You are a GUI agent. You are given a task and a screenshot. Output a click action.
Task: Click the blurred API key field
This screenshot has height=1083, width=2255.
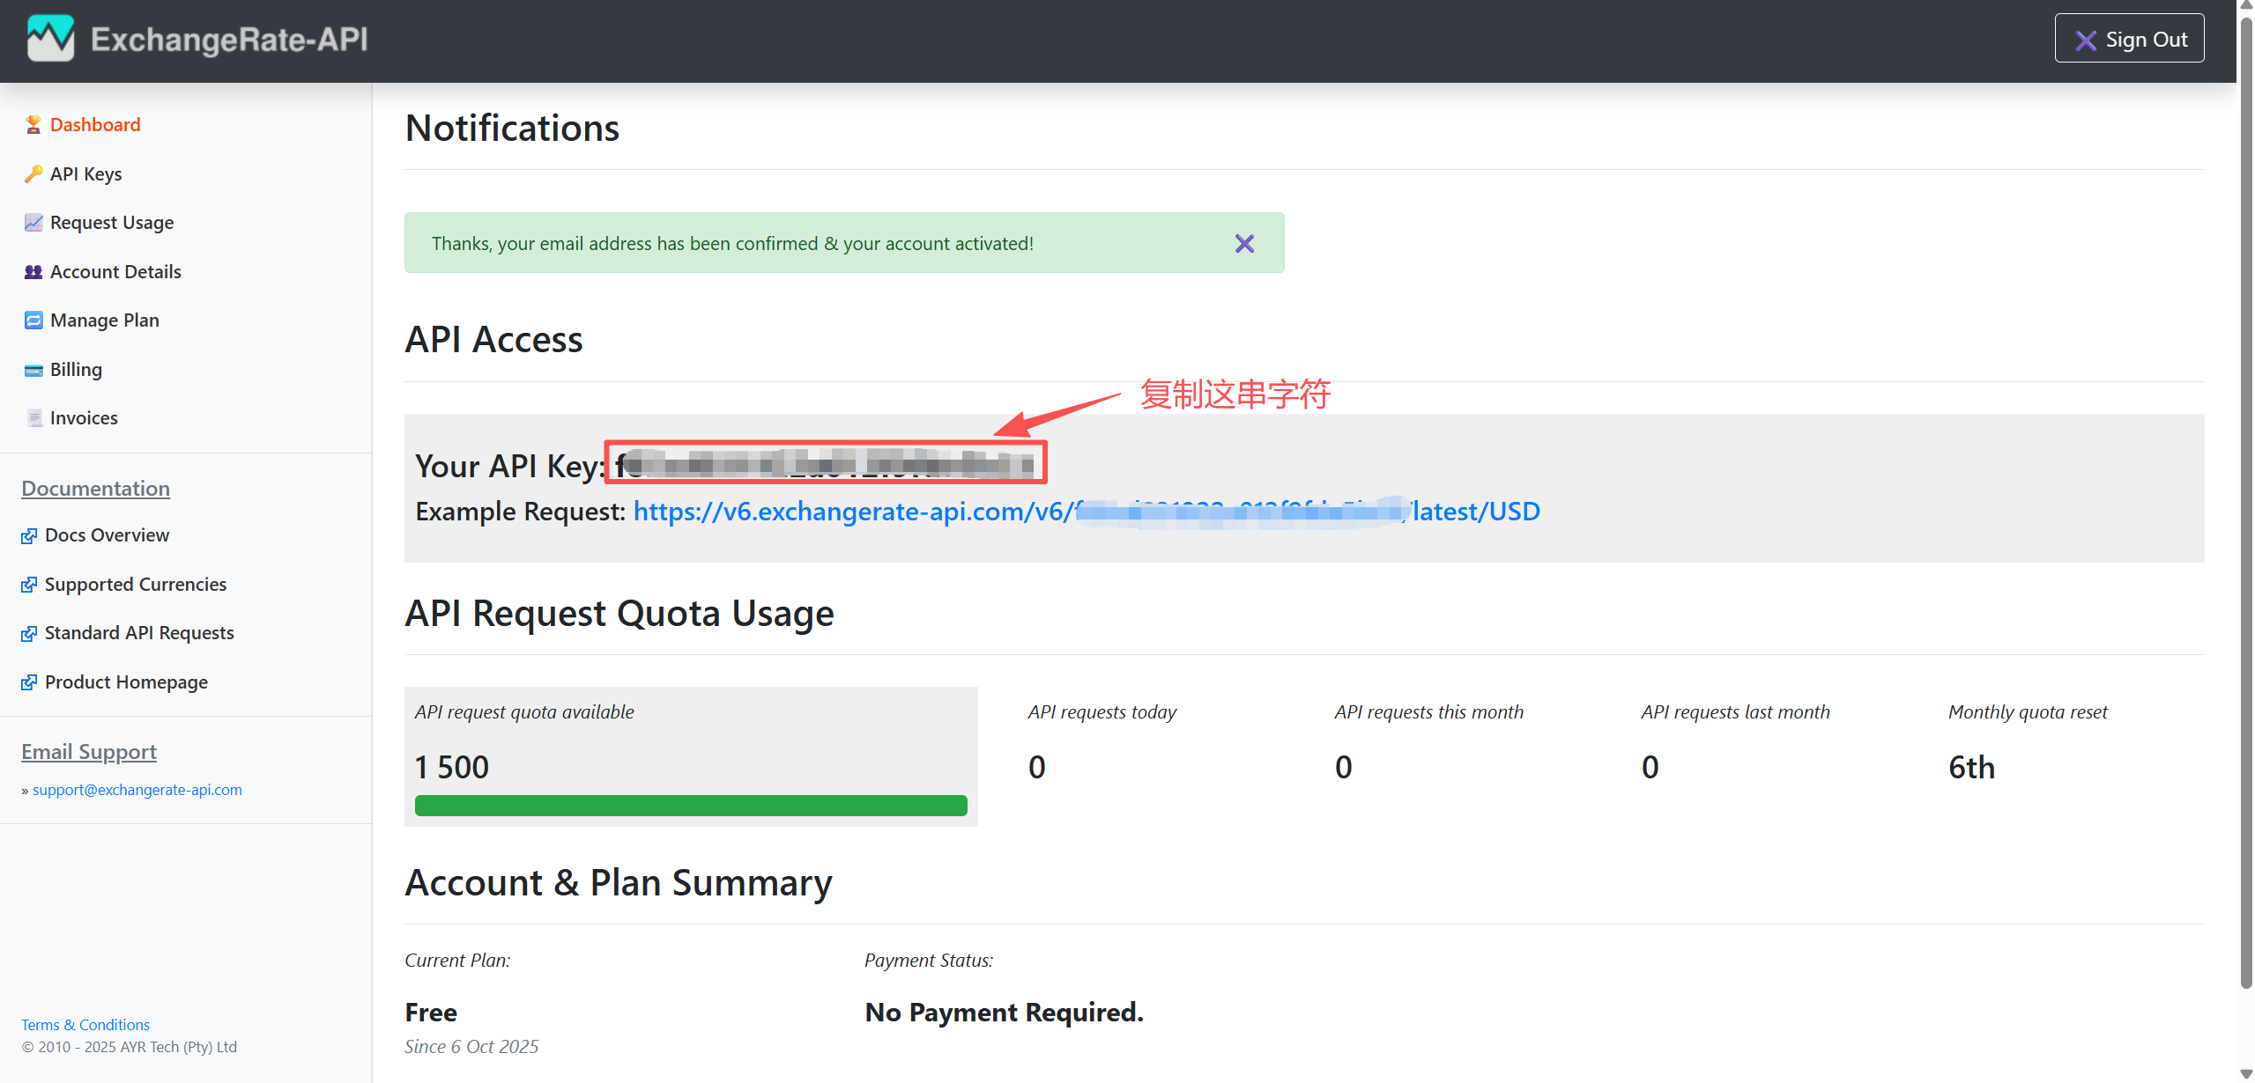825,463
